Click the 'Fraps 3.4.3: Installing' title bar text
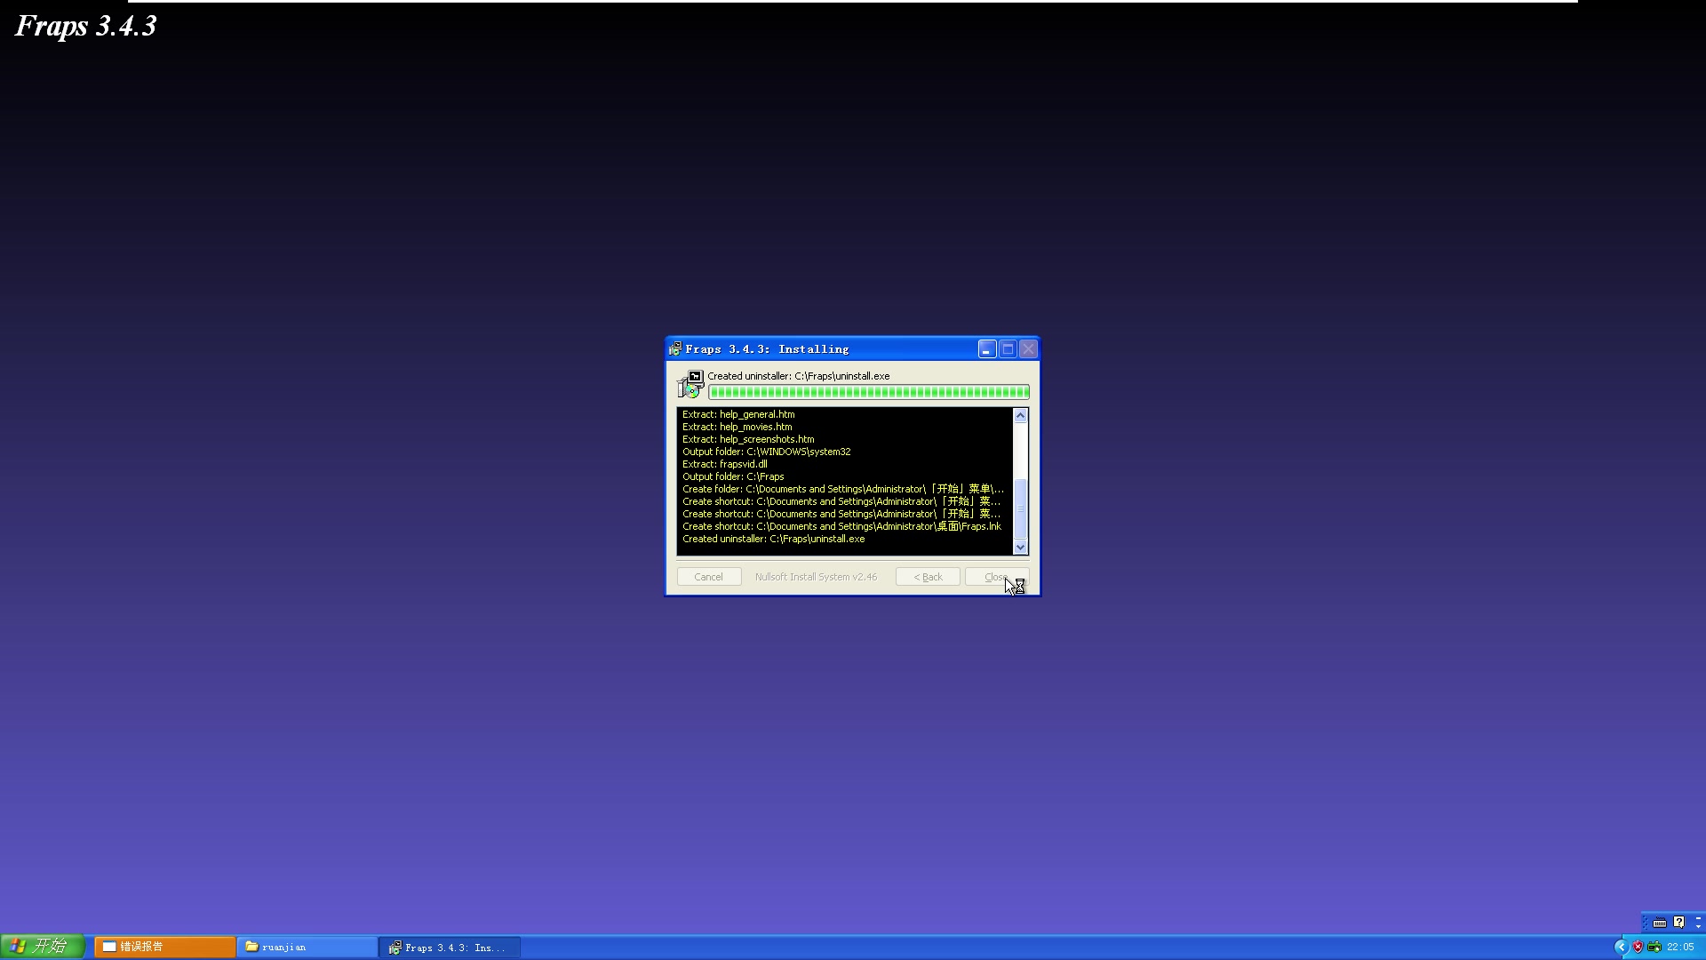This screenshot has height=960, width=1706. point(767,349)
